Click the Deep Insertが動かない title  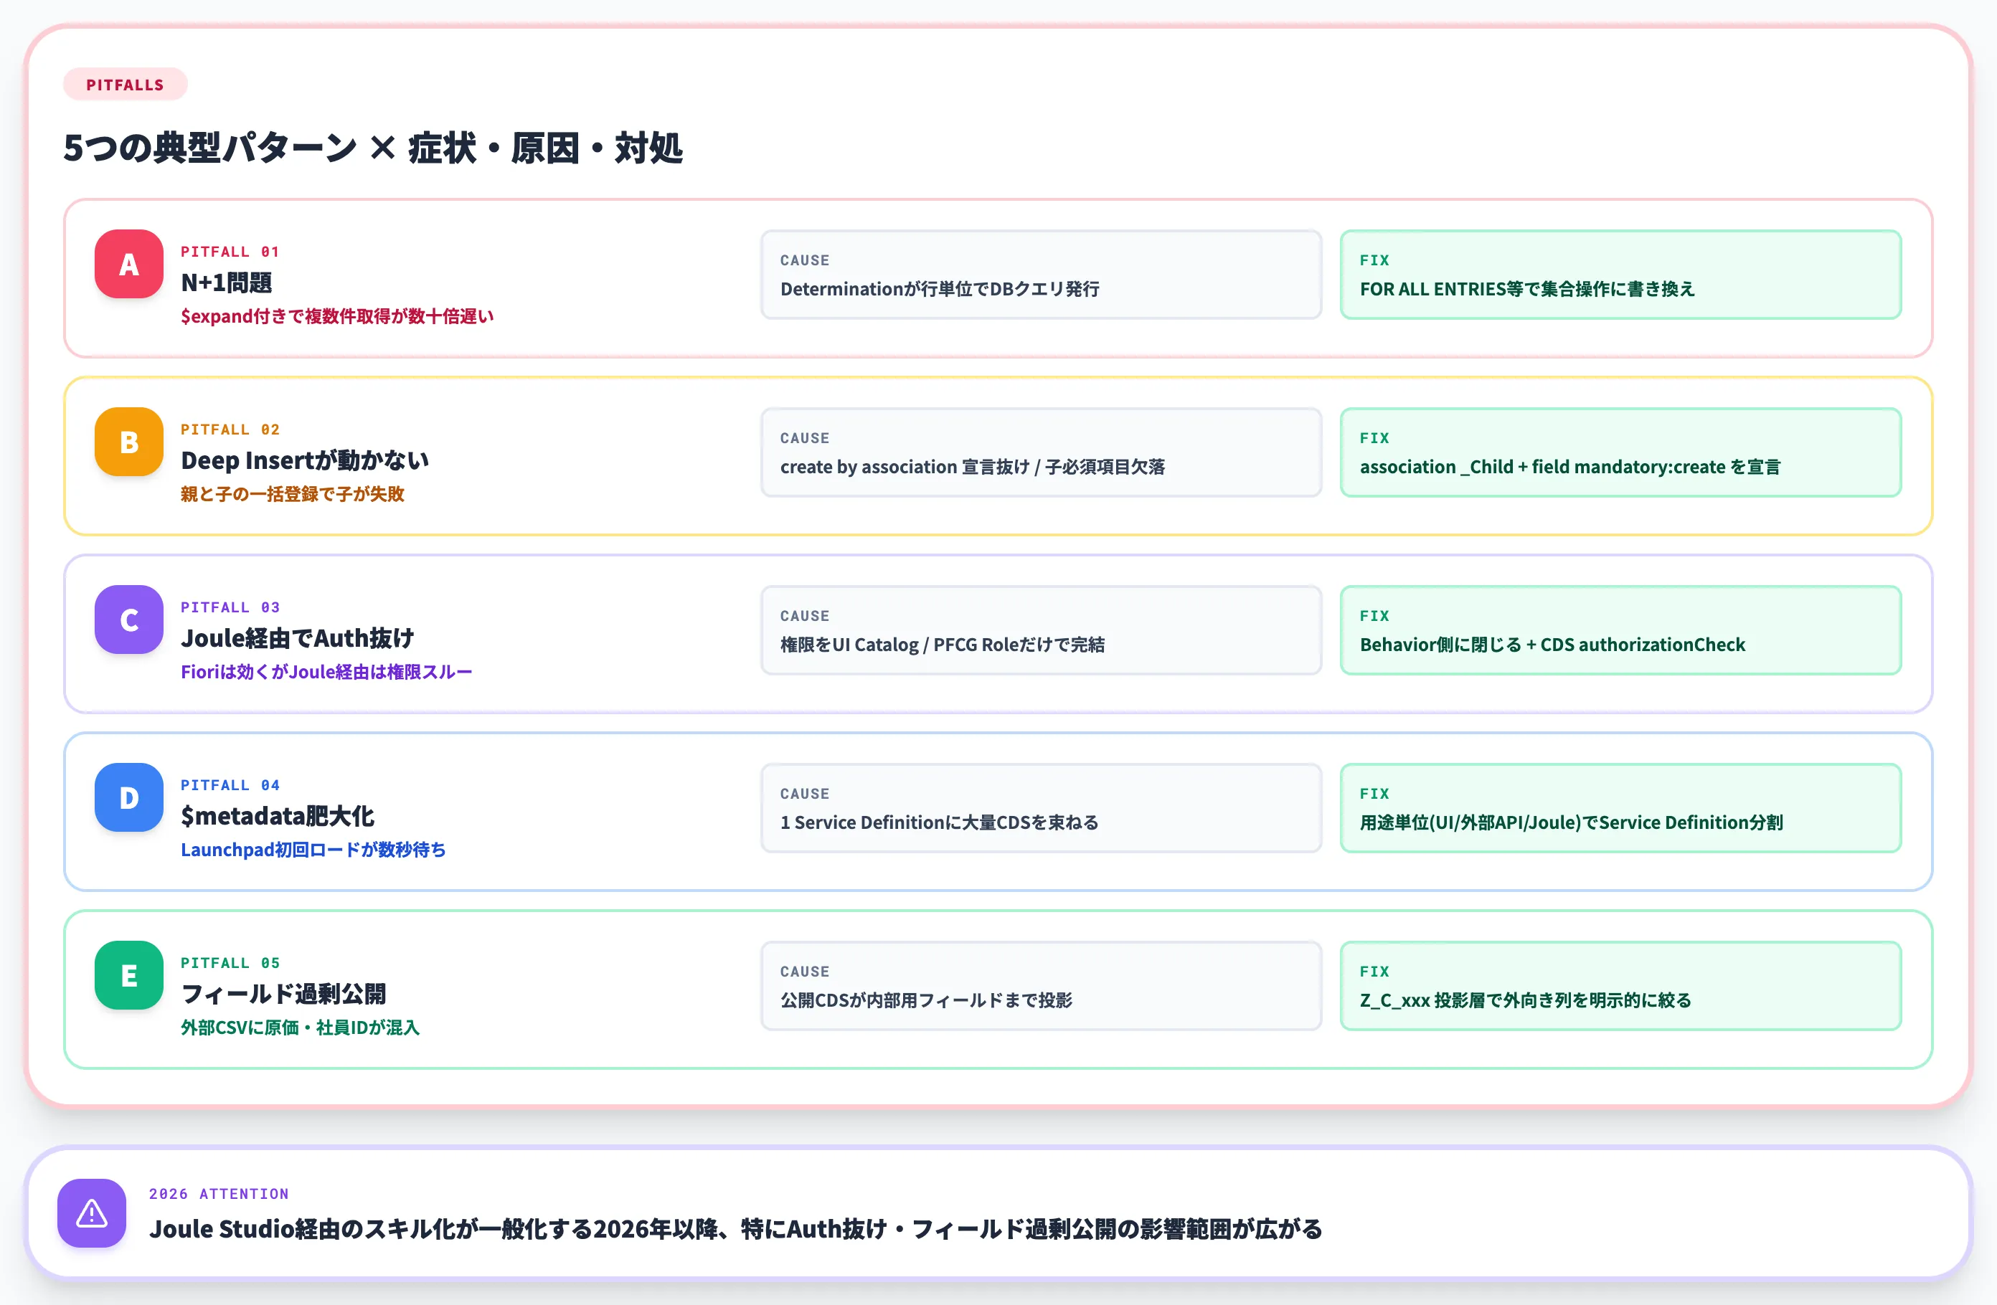pos(305,460)
